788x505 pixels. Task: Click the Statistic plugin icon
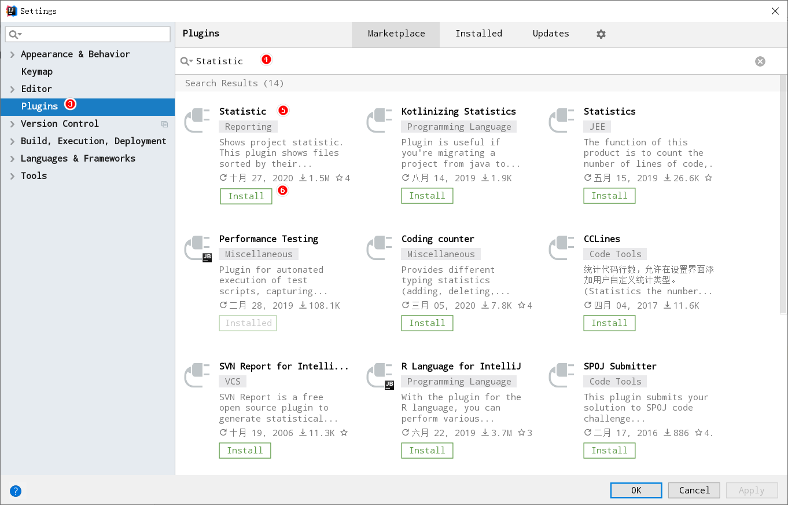197,120
